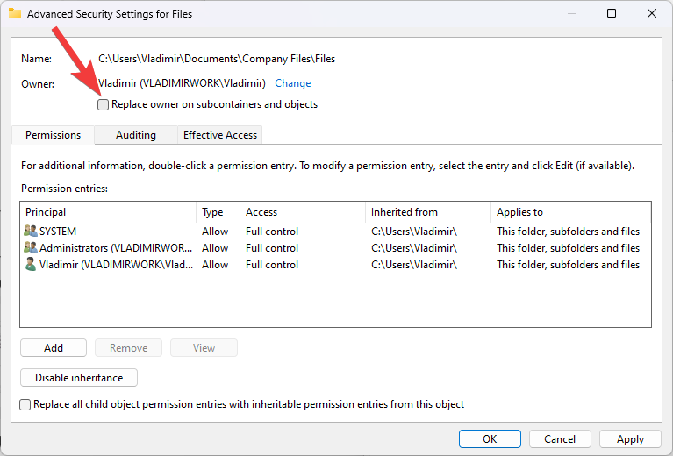673x456 pixels.
Task: Click the Vladimir user account icon
Action: pos(31,265)
